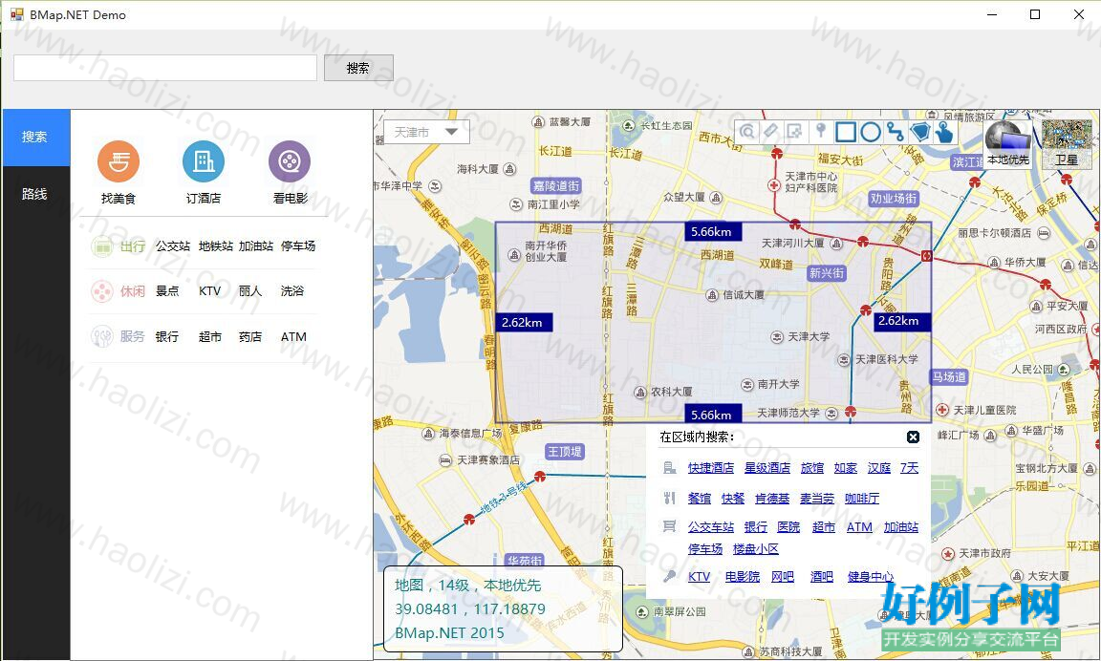Screen dimensions: 1101x661
Task: Select the circle drawing tool
Action: tap(871, 131)
